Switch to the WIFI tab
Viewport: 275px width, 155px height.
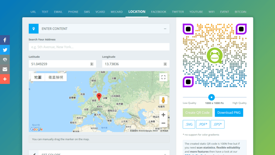(212, 12)
